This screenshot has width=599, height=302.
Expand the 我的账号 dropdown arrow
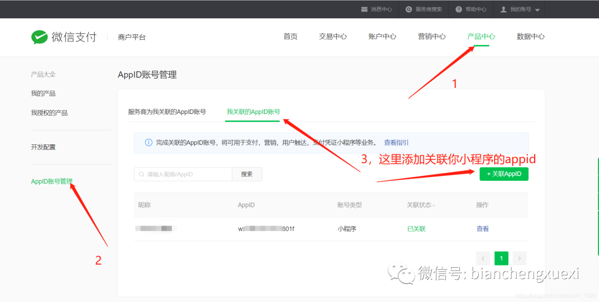pyautogui.click(x=537, y=10)
